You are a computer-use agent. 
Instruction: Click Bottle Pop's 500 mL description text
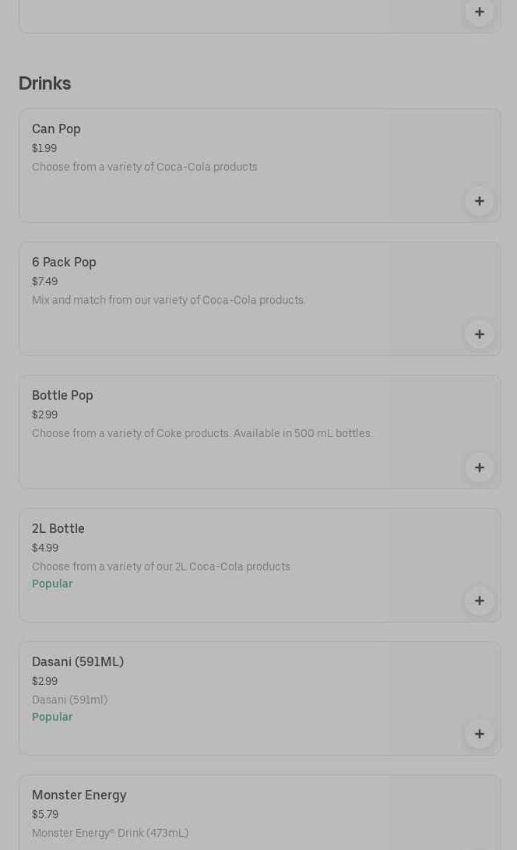202,433
